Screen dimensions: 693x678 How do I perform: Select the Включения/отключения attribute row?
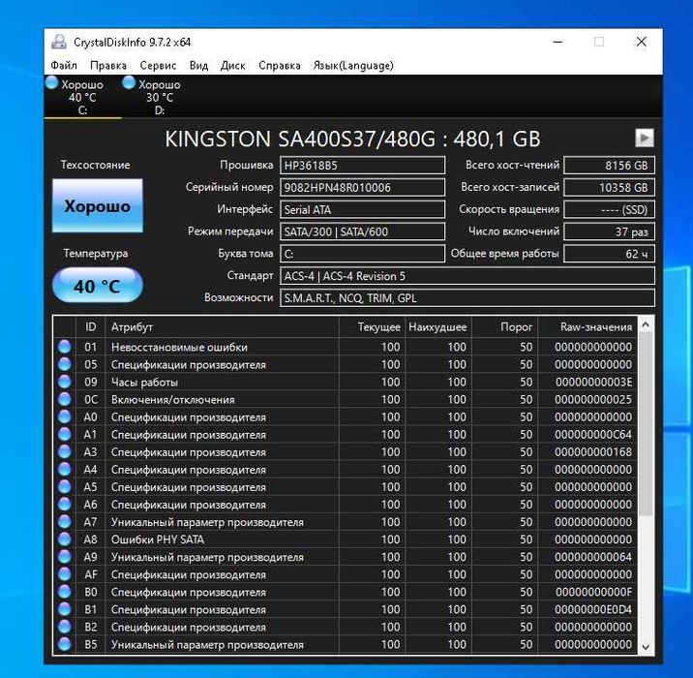click(x=346, y=399)
